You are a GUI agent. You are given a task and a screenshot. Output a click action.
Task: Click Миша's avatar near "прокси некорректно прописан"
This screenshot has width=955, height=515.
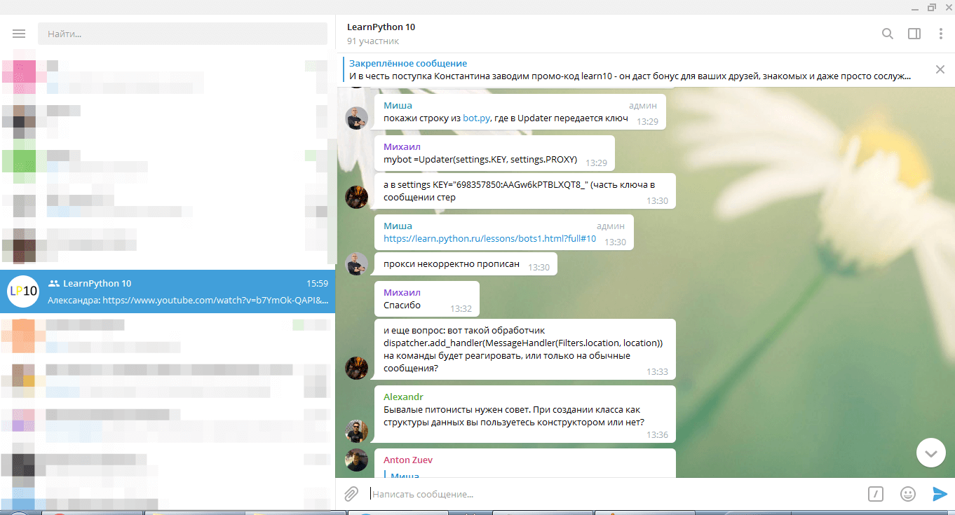click(x=357, y=263)
